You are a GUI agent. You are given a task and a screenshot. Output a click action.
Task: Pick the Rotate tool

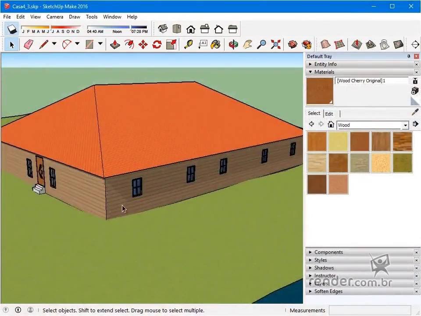tap(157, 44)
